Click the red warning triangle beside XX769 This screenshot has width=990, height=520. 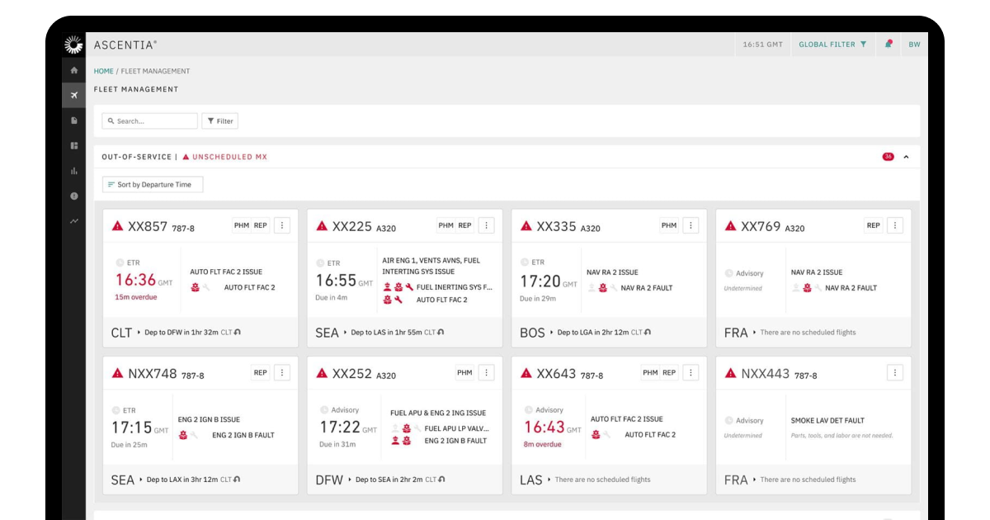point(730,225)
